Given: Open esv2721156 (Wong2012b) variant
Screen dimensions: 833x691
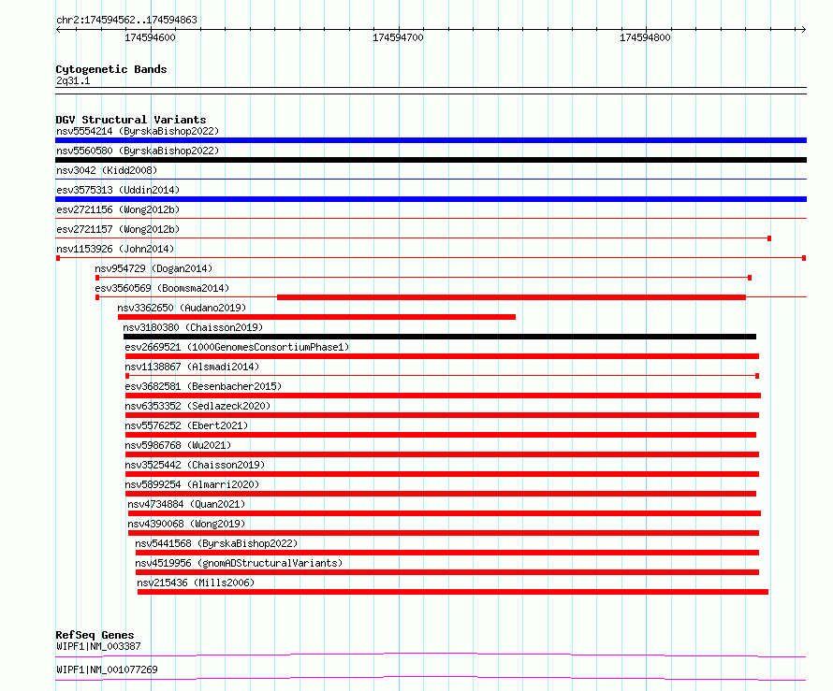Looking at the screenshot, I should pyautogui.click(x=118, y=209).
